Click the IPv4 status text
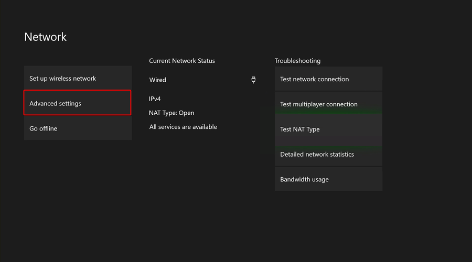This screenshot has width=472, height=262. click(155, 99)
